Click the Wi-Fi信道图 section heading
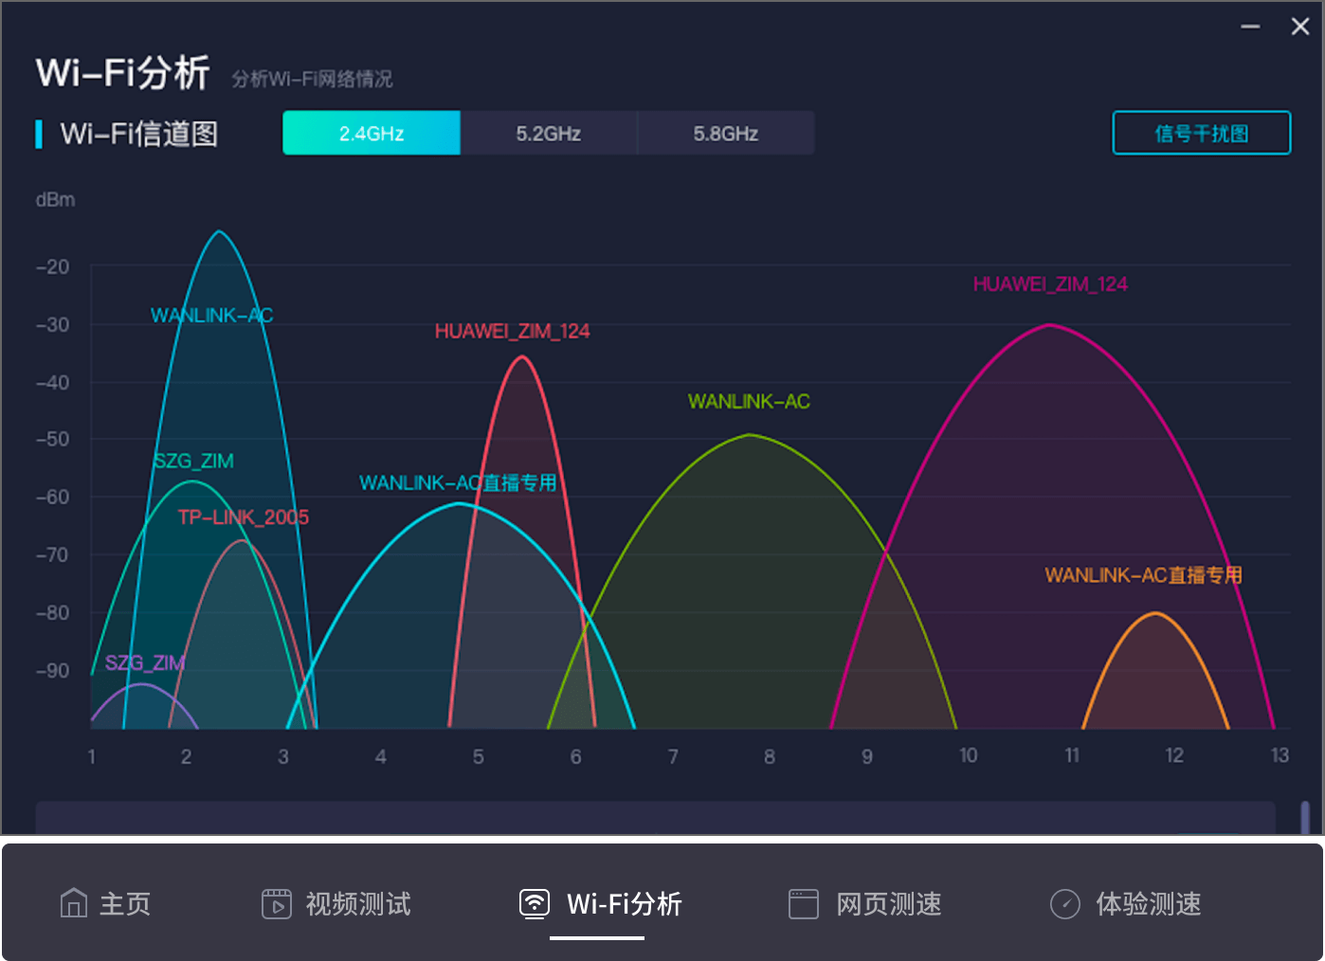 pyautogui.click(x=139, y=134)
